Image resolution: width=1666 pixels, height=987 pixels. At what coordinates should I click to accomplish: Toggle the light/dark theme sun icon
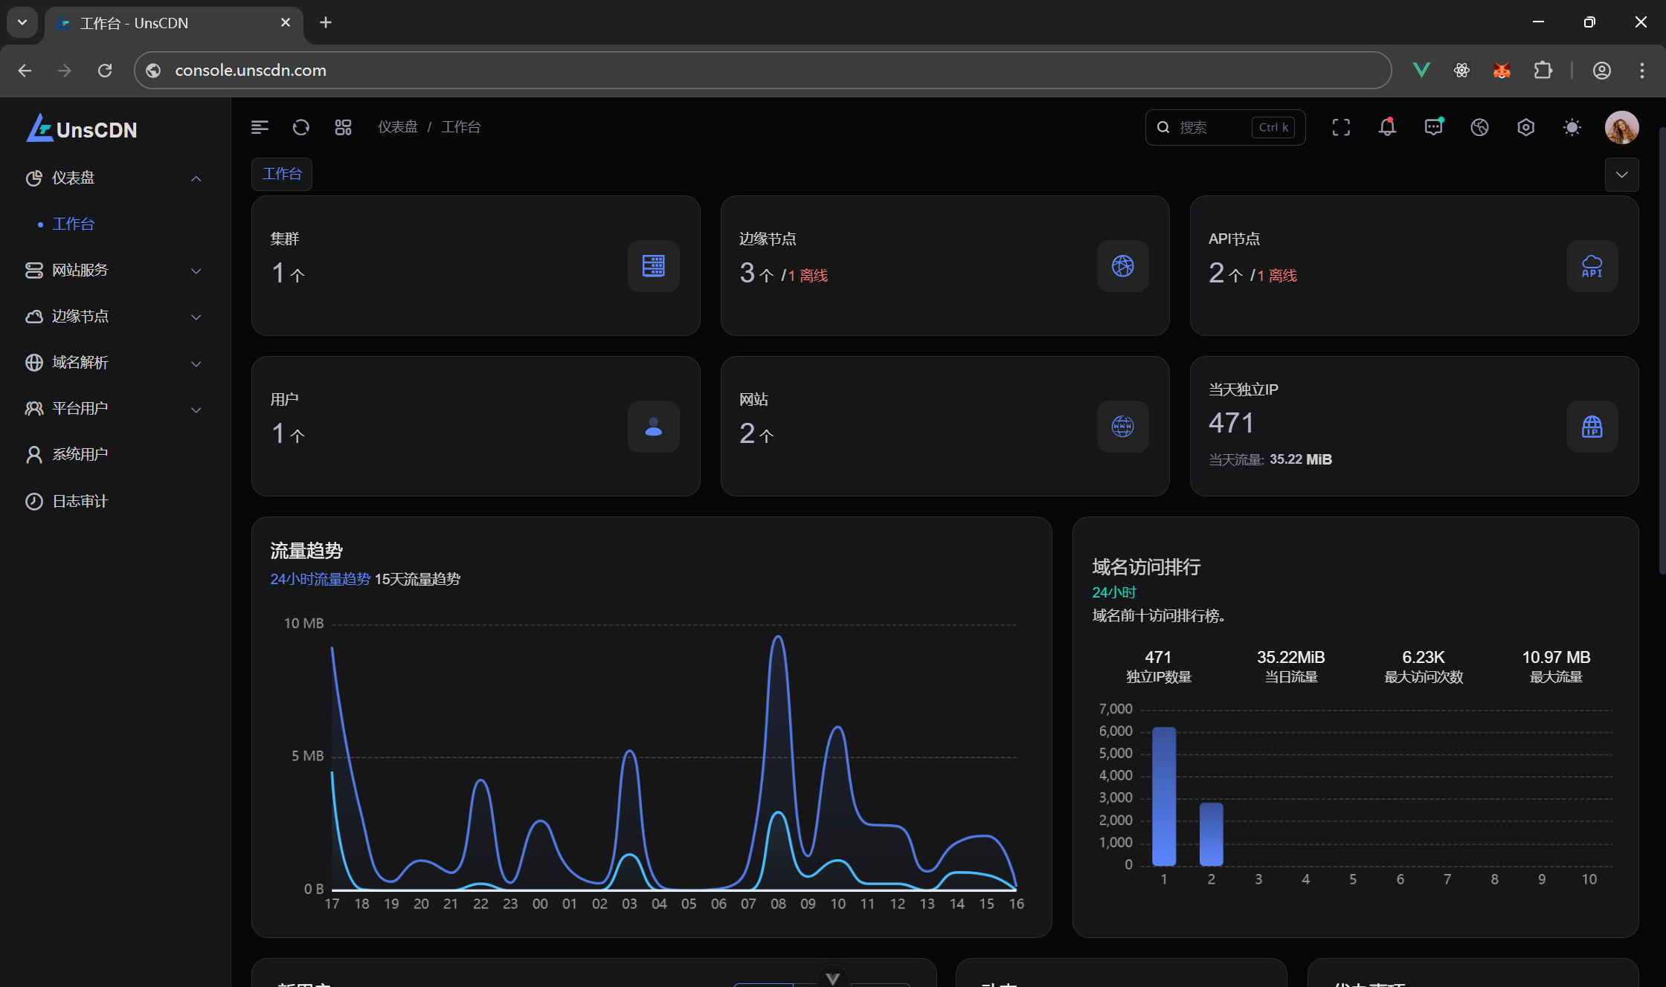click(1572, 127)
